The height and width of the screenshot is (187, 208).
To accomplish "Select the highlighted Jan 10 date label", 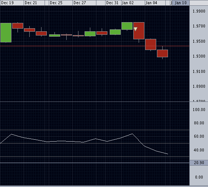I will [x=181, y=3].
